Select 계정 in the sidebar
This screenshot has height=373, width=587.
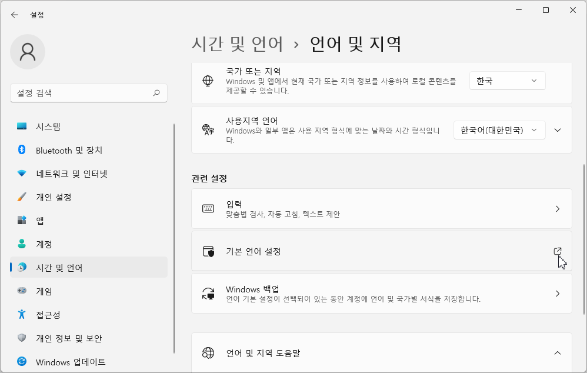89,244
